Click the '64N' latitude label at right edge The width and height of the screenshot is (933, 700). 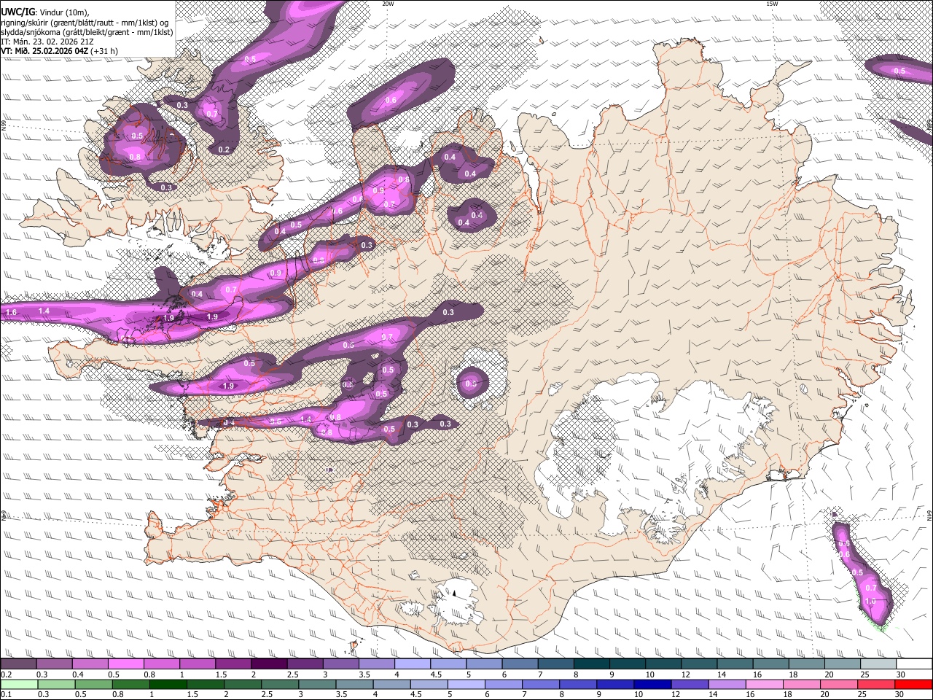tap(929, 516)
